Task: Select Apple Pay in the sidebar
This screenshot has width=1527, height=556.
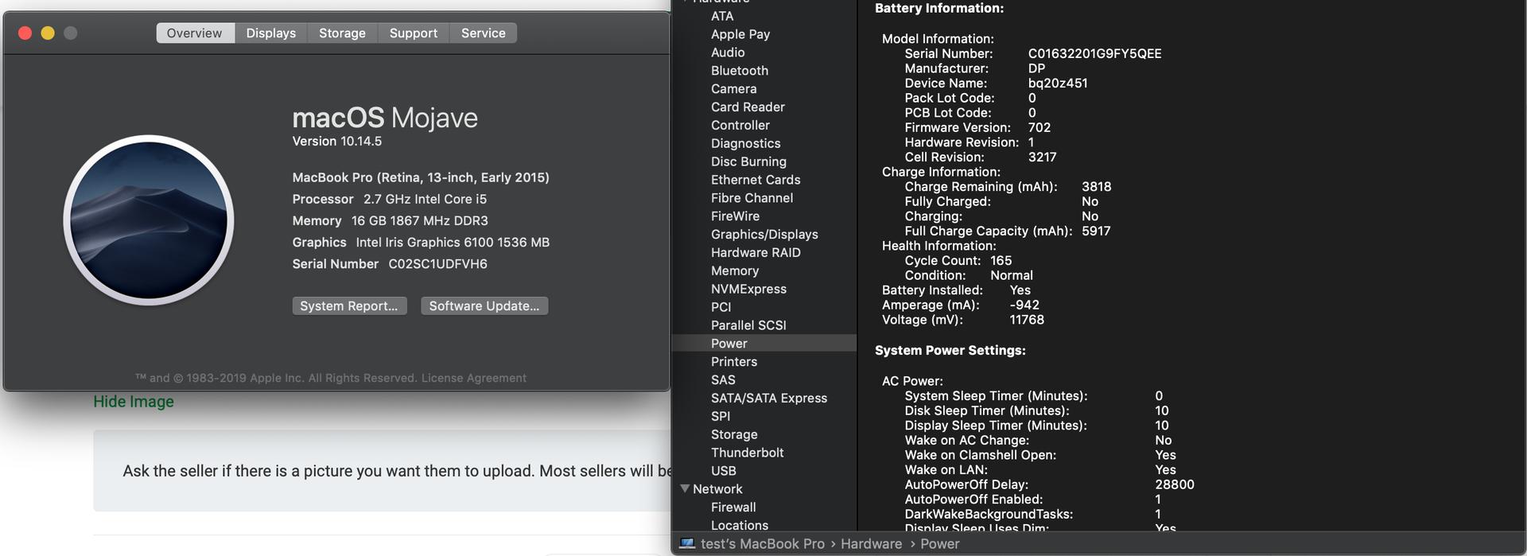Action: [x=740, y=34]
